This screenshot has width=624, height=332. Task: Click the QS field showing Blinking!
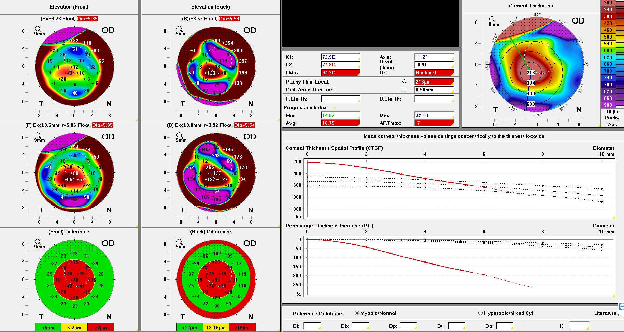434,73
